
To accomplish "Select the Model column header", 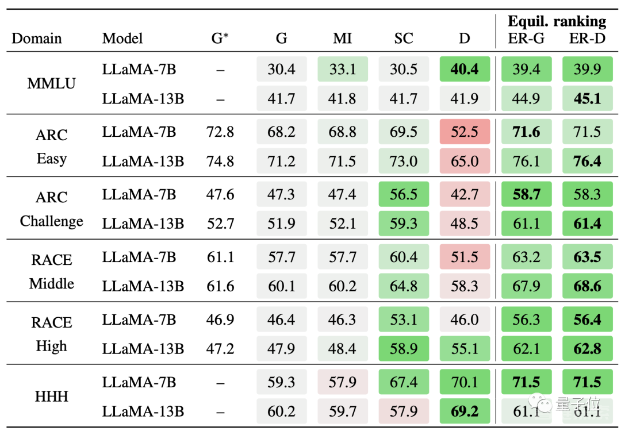I will (122, 39).
